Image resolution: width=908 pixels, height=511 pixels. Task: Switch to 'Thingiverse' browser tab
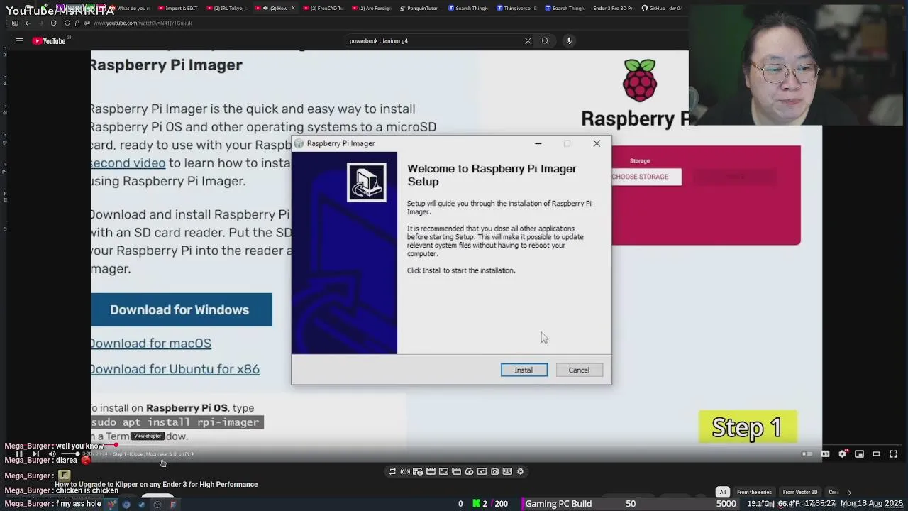point(516,8)
